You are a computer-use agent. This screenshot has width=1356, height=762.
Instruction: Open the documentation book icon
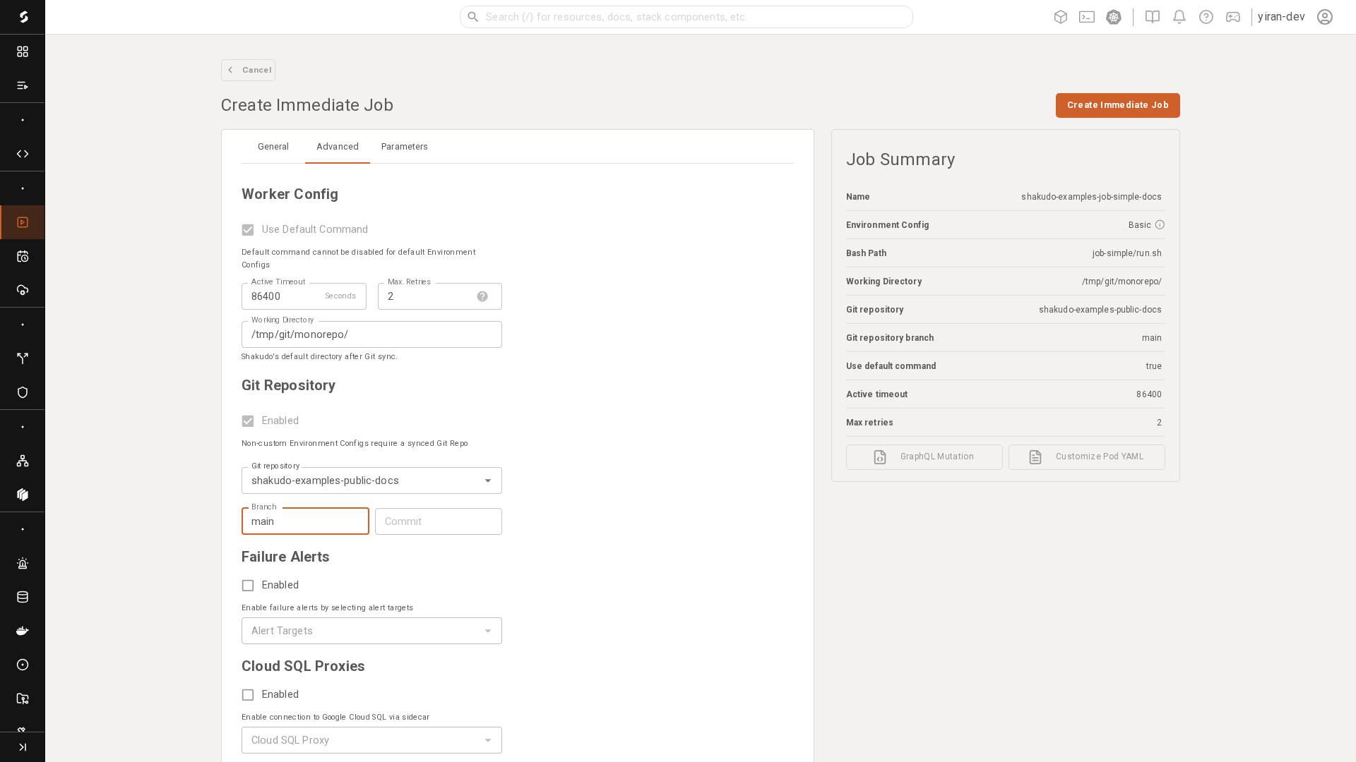1151,17
